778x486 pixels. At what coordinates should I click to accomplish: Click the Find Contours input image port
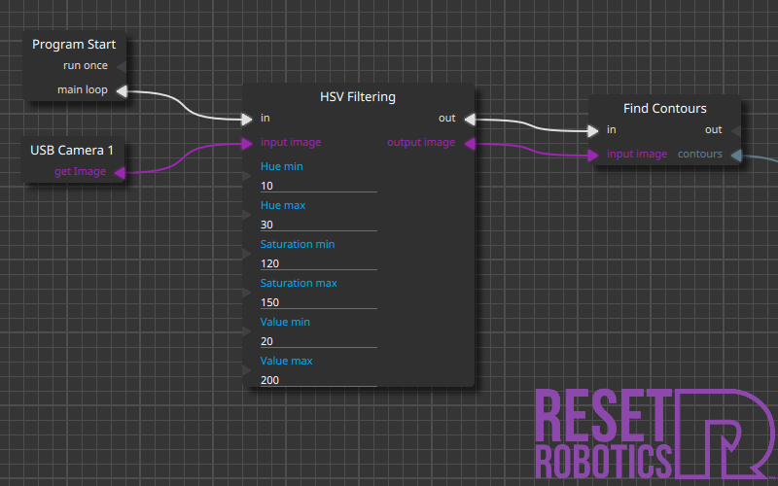click(x=593, y=156)
